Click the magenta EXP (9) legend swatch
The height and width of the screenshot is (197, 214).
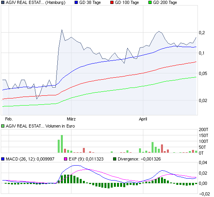pyautogui.click(x=66, y=159)
